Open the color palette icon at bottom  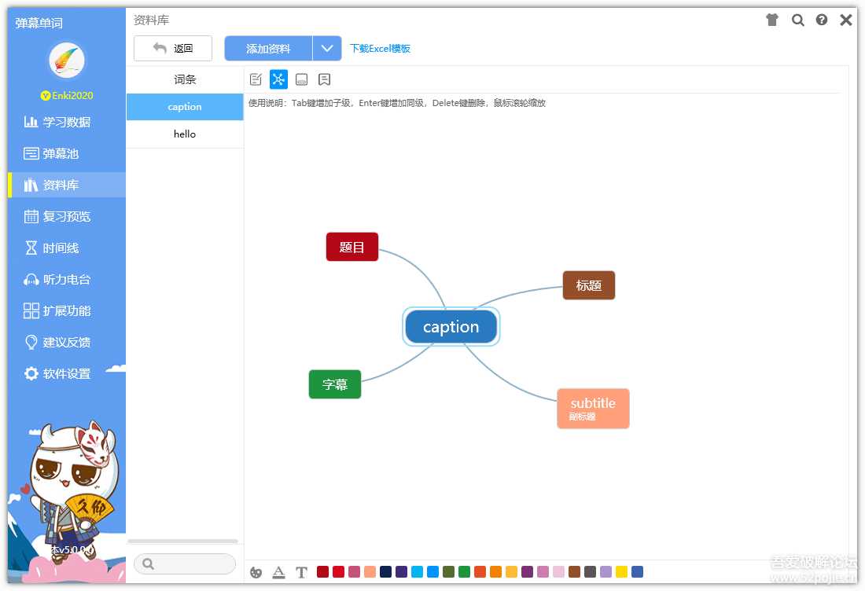pos(256,572)
